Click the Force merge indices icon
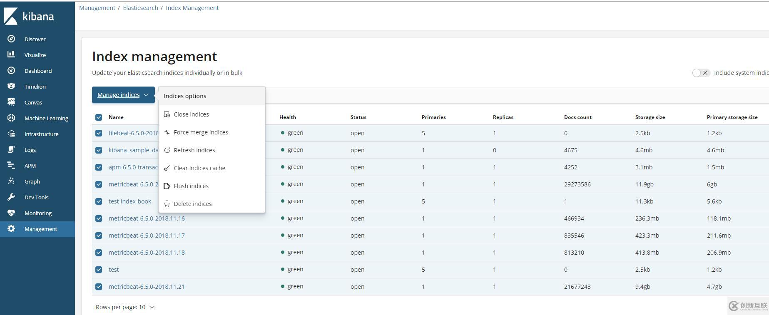 point(167,132)
